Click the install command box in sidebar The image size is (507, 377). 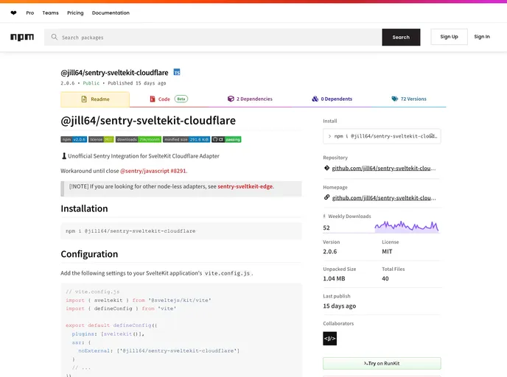pyautogui.click(x=382, y=136)
